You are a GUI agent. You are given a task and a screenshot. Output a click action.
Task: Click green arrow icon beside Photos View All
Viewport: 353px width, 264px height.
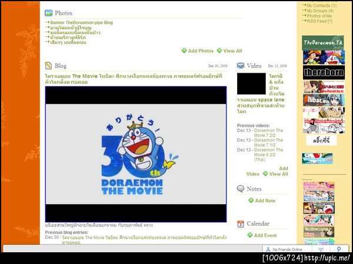(x=219, y=50)
